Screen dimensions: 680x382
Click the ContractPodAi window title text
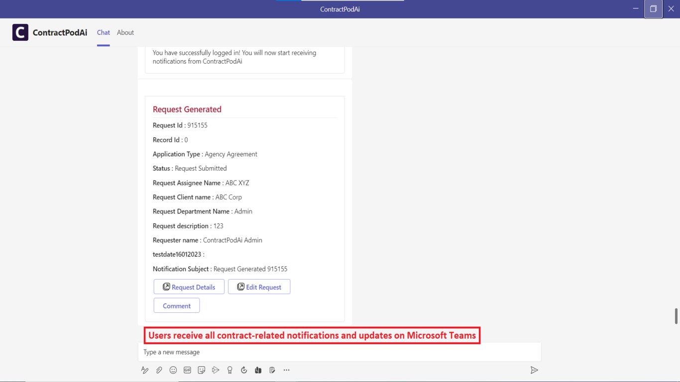(x=340, y=9)
